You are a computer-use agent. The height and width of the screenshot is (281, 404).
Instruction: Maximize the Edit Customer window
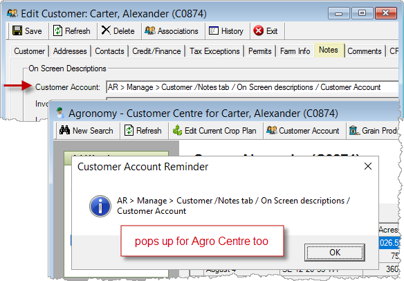362,13
